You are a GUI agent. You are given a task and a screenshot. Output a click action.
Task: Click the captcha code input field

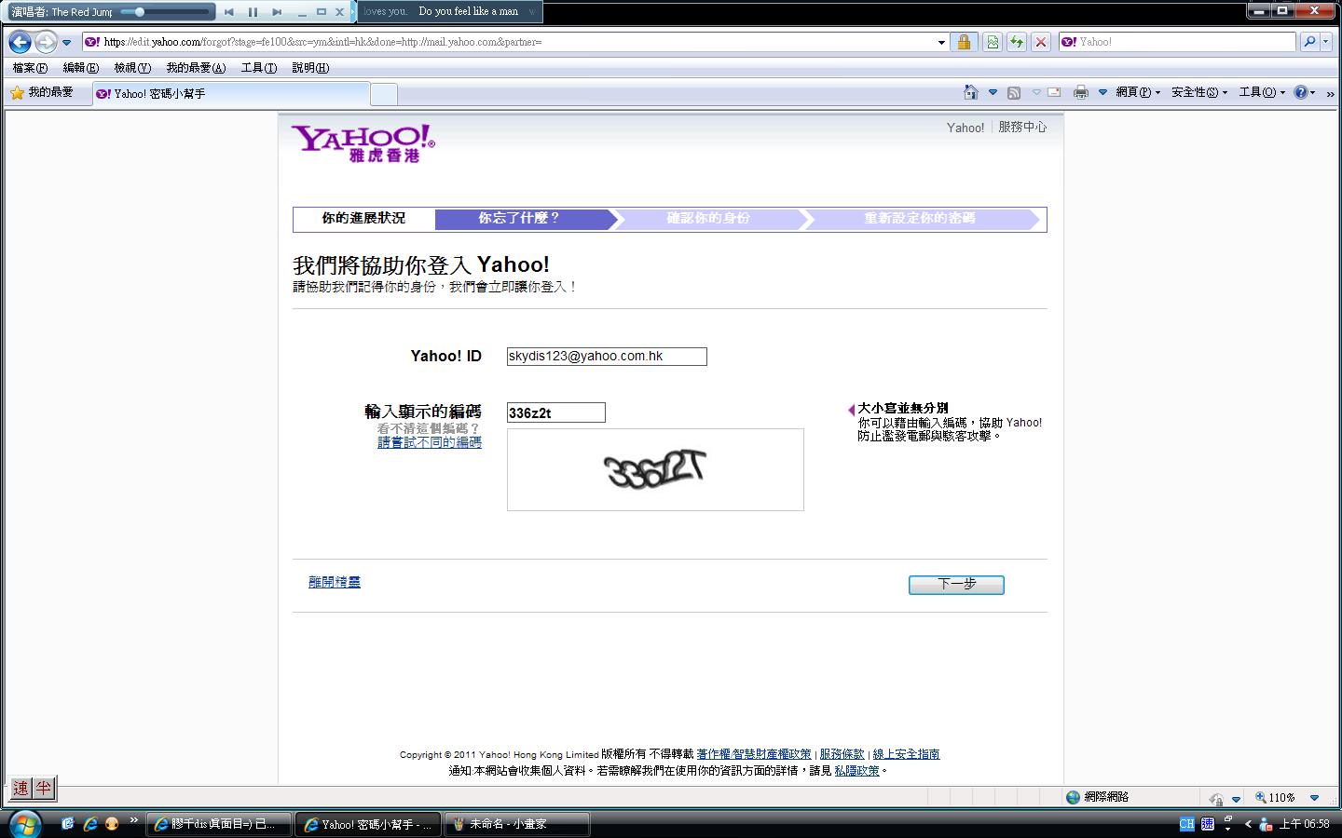tap(556, 412)
